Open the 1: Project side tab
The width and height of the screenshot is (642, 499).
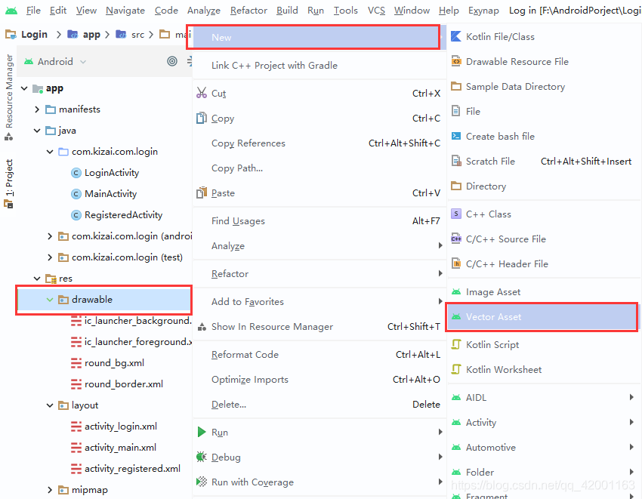point(8,183)
